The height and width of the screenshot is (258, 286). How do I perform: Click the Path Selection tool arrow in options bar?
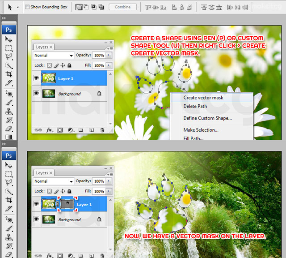(x=10, y=7)
